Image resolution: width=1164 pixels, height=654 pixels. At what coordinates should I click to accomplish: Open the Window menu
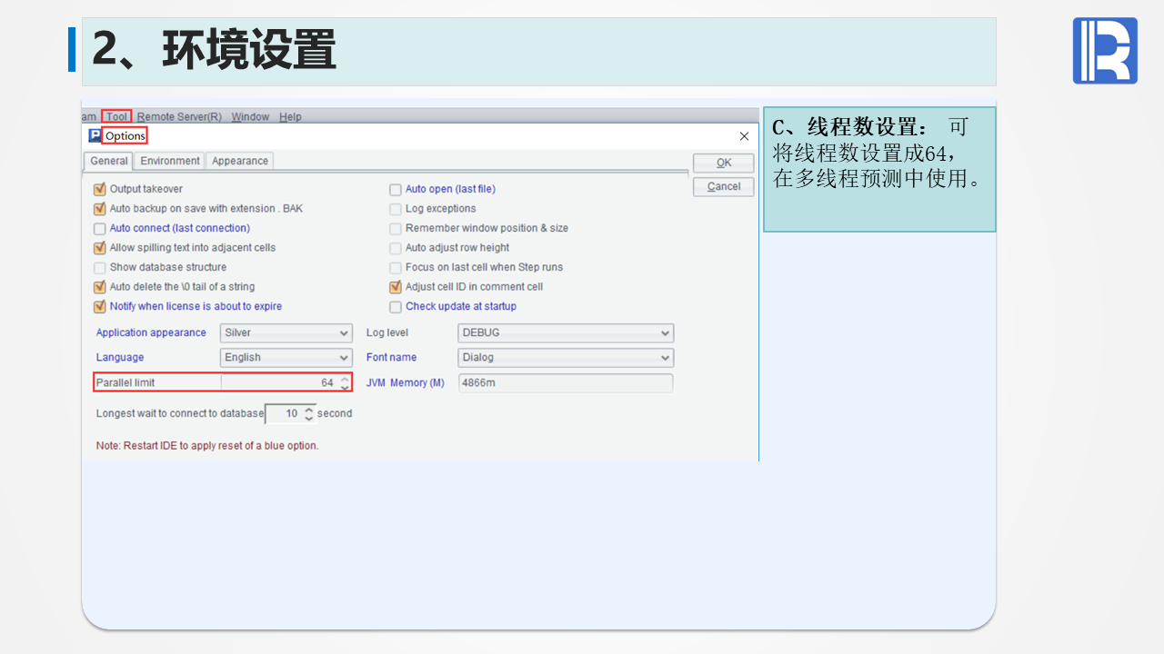pyautogui.click(x=250, y=116)
